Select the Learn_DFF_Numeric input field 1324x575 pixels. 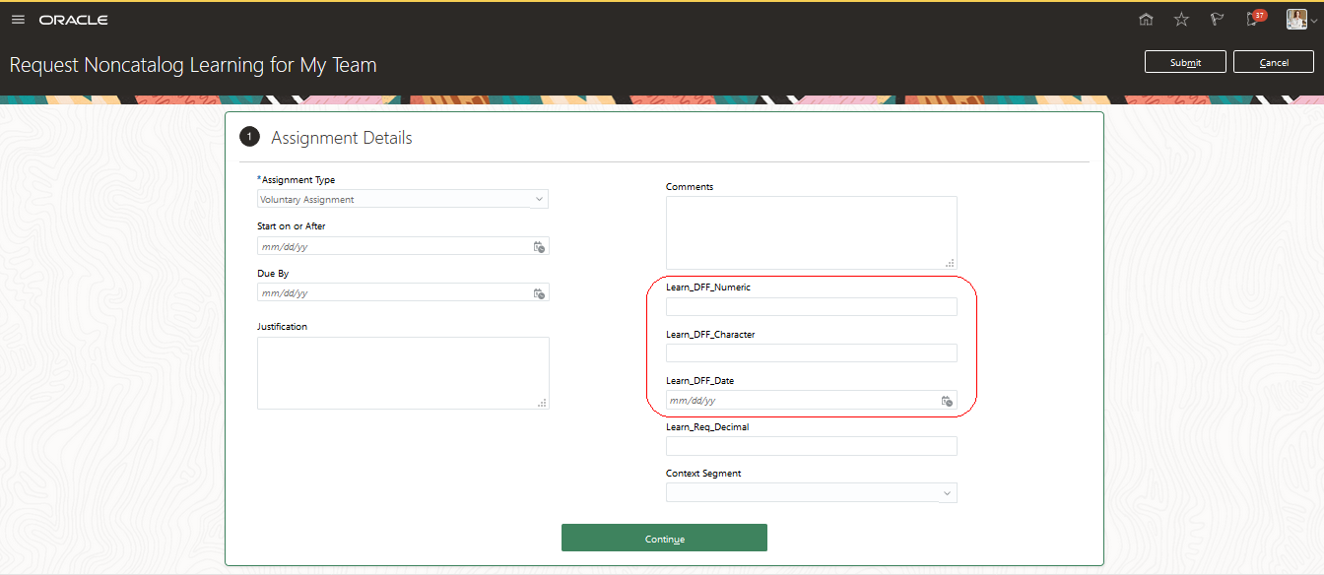811,306
